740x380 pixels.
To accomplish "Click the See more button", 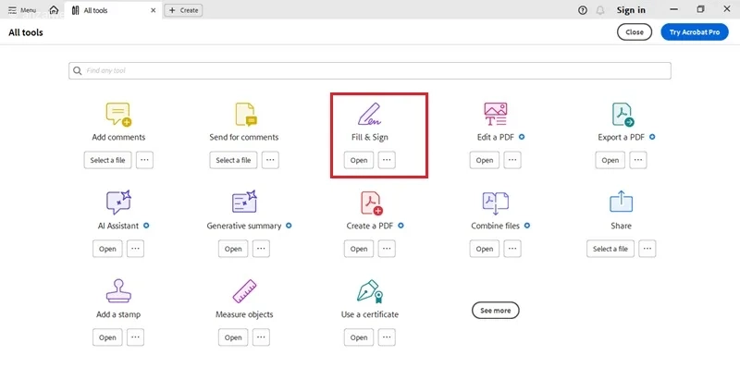I will [x=496, y=311].
